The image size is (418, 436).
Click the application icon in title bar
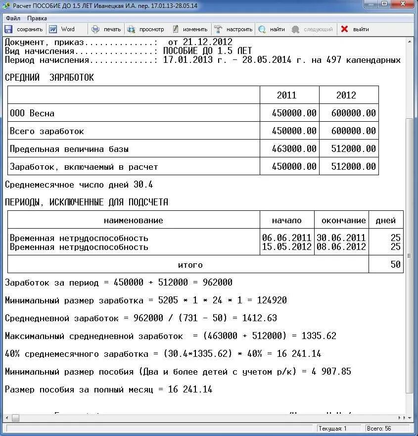point(6,5)
